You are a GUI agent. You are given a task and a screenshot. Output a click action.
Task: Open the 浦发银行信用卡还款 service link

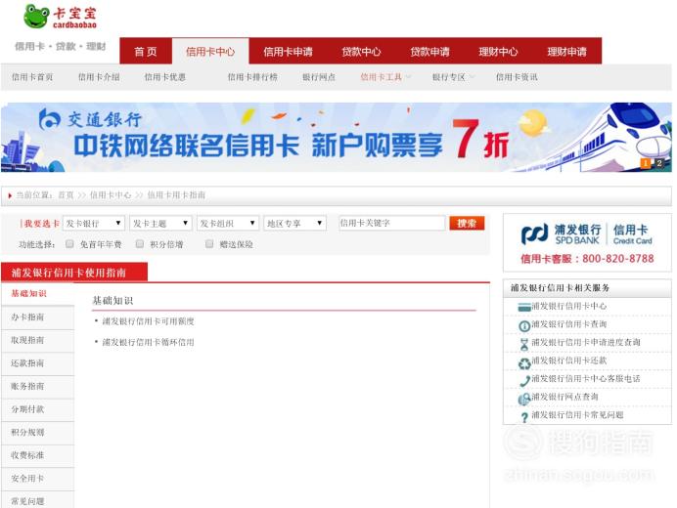click(569, 360)
